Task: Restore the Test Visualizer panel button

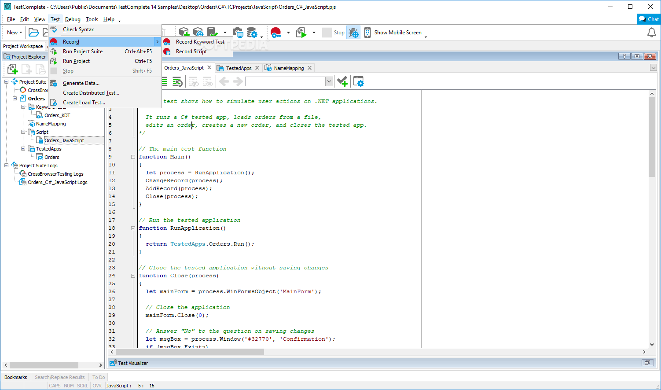Action: (647, 363)
